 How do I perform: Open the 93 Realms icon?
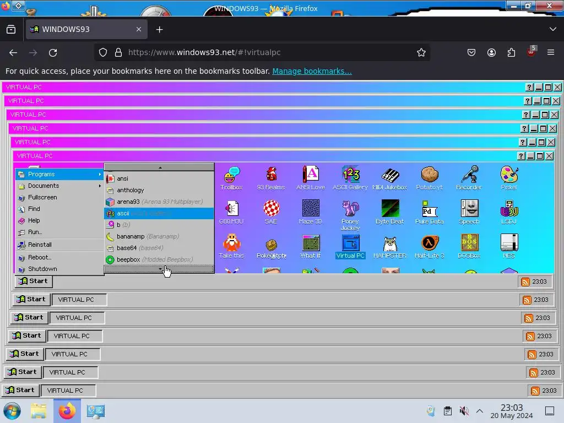(271, 178)
